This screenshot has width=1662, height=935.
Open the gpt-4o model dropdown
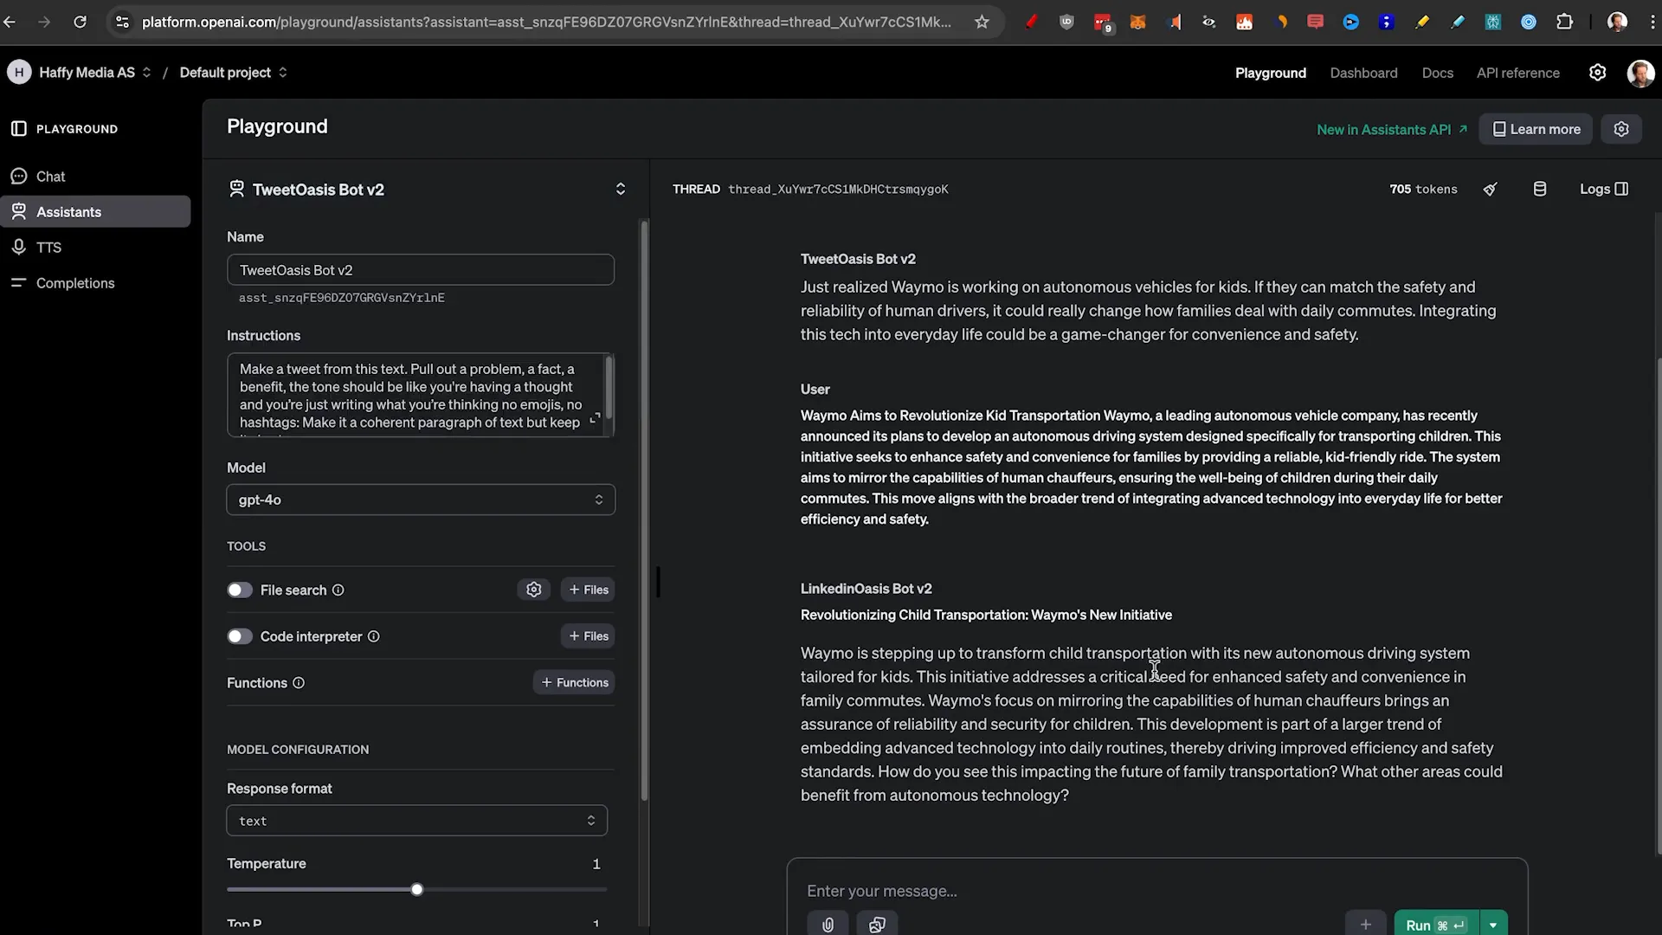(x=421, y=500)
